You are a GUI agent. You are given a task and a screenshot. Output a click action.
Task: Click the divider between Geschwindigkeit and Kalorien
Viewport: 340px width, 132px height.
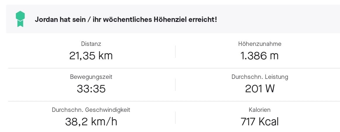click(175, 117)
